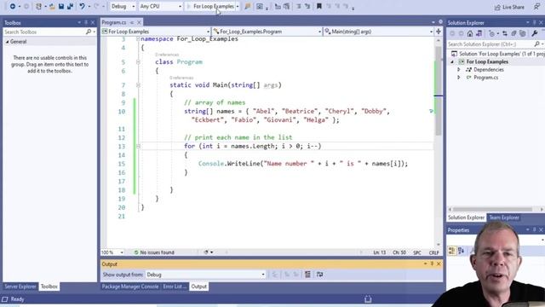Open Properties wrench icon in Solution Explorer
The width and height of the screenshot is (545, 307).
click(x=535, y=34)
